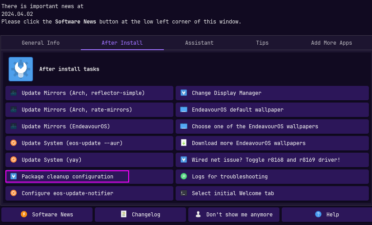Download more EndeavourOS wallpapers

point(272,143)
